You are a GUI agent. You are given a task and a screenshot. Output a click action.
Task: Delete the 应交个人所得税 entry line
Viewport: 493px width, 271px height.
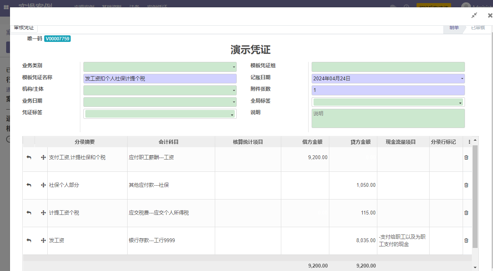tap(466, 213)
